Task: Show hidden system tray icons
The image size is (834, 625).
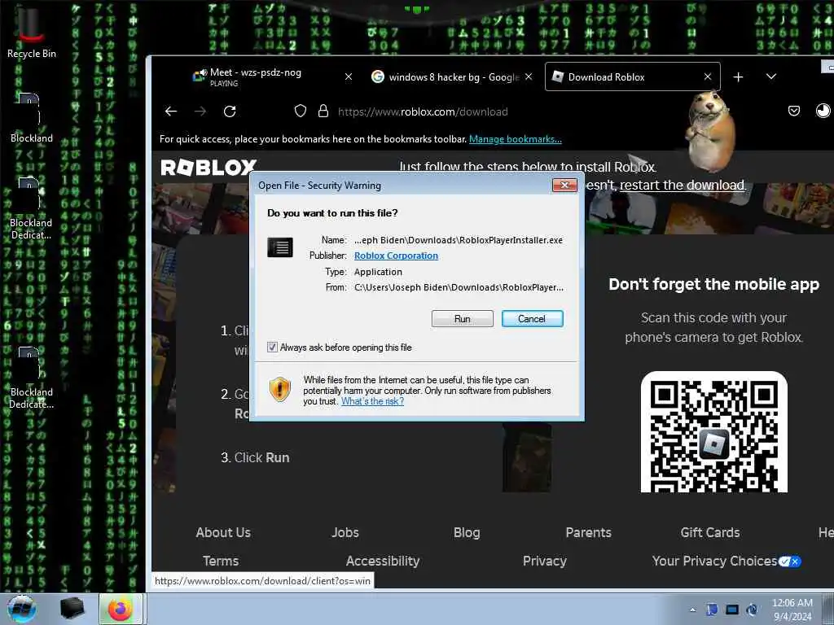Action: click(692, 610)
